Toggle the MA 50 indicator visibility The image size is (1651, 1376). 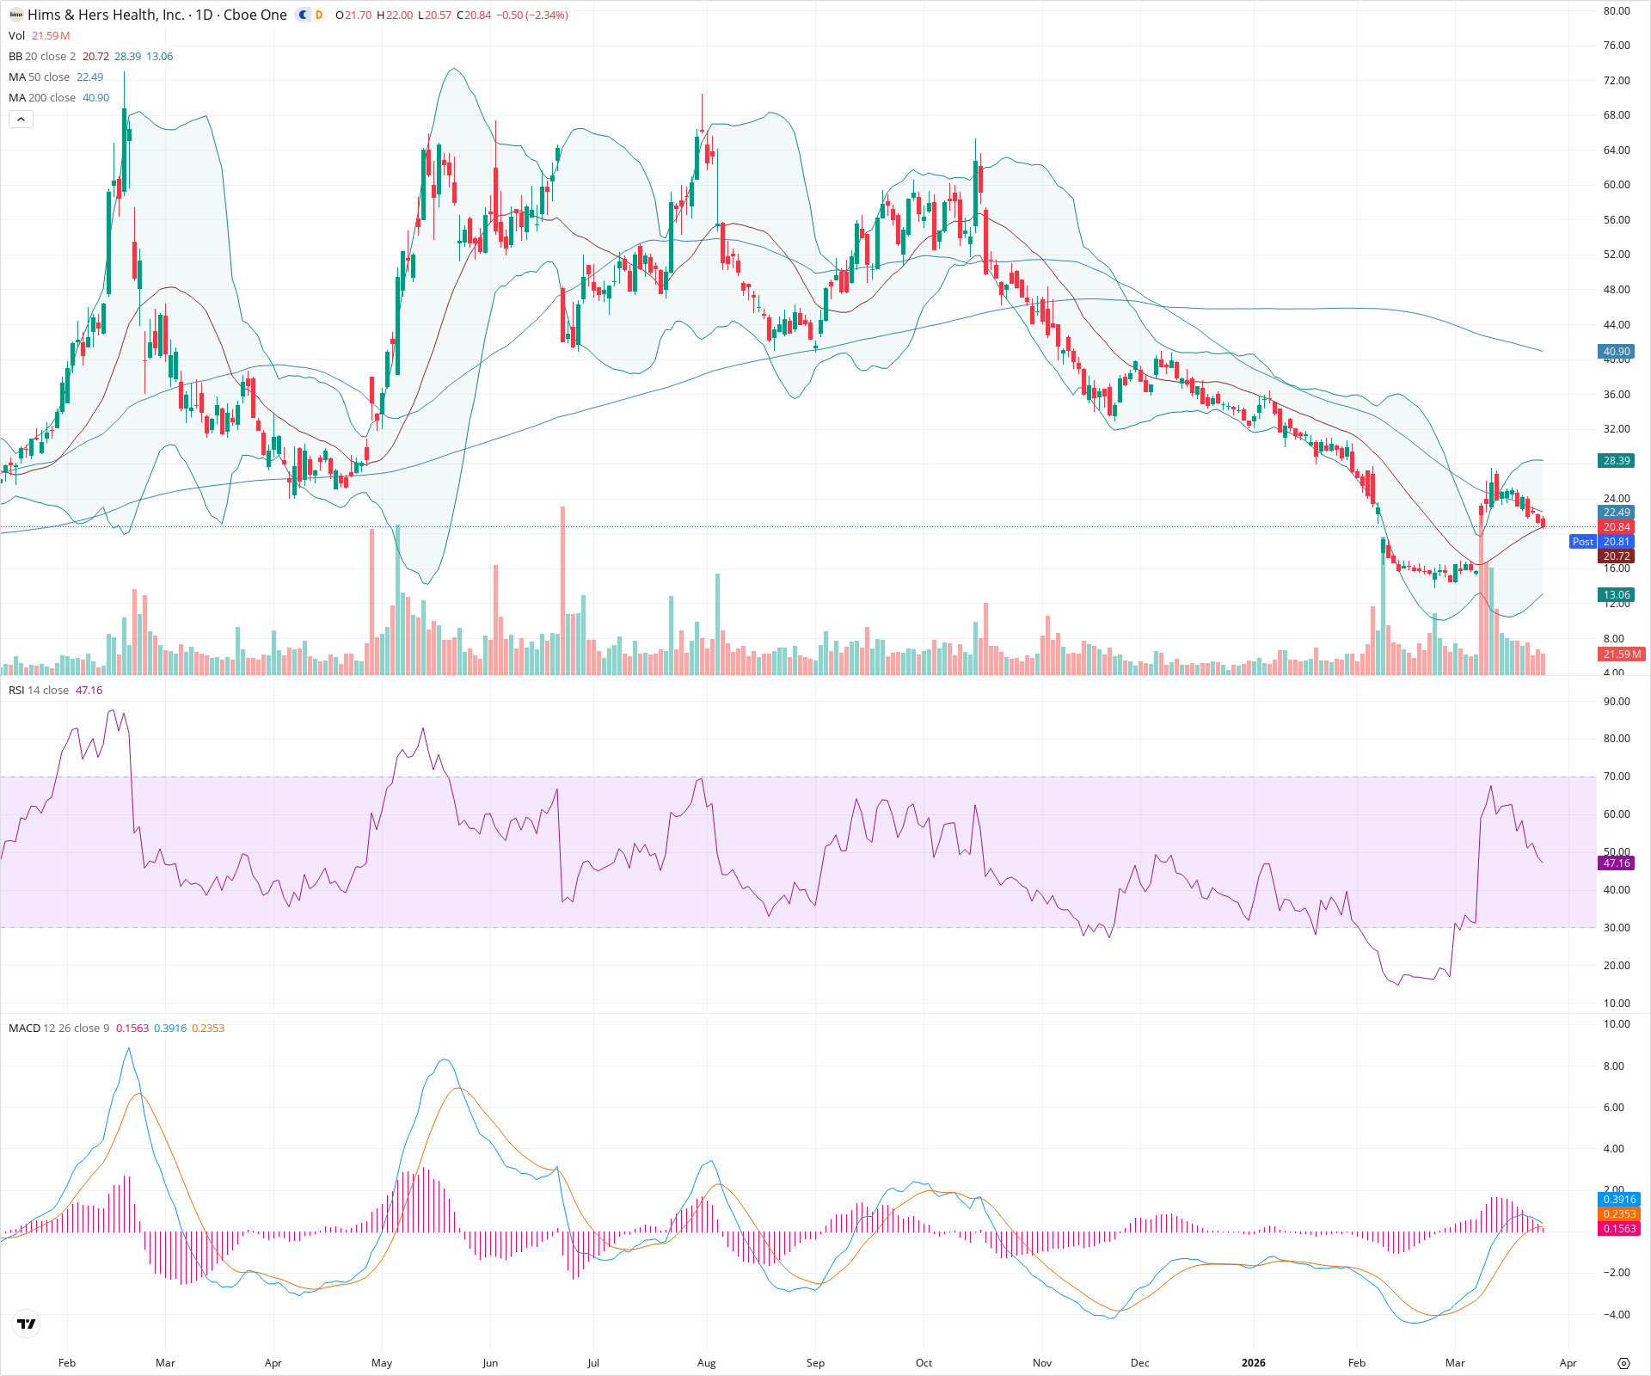[39, 77]
